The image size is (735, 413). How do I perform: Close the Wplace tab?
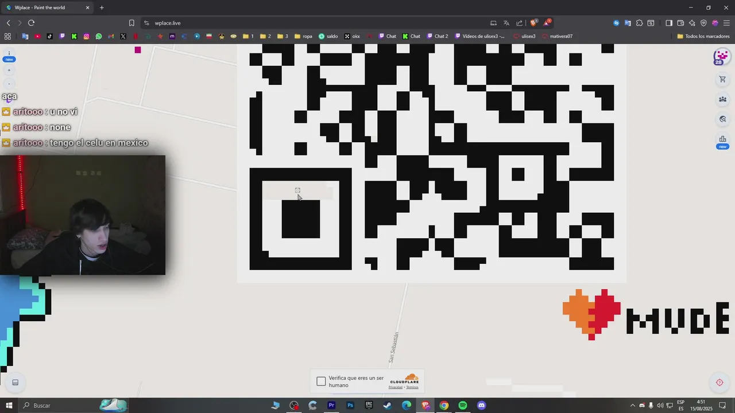(x=87, y=7)
